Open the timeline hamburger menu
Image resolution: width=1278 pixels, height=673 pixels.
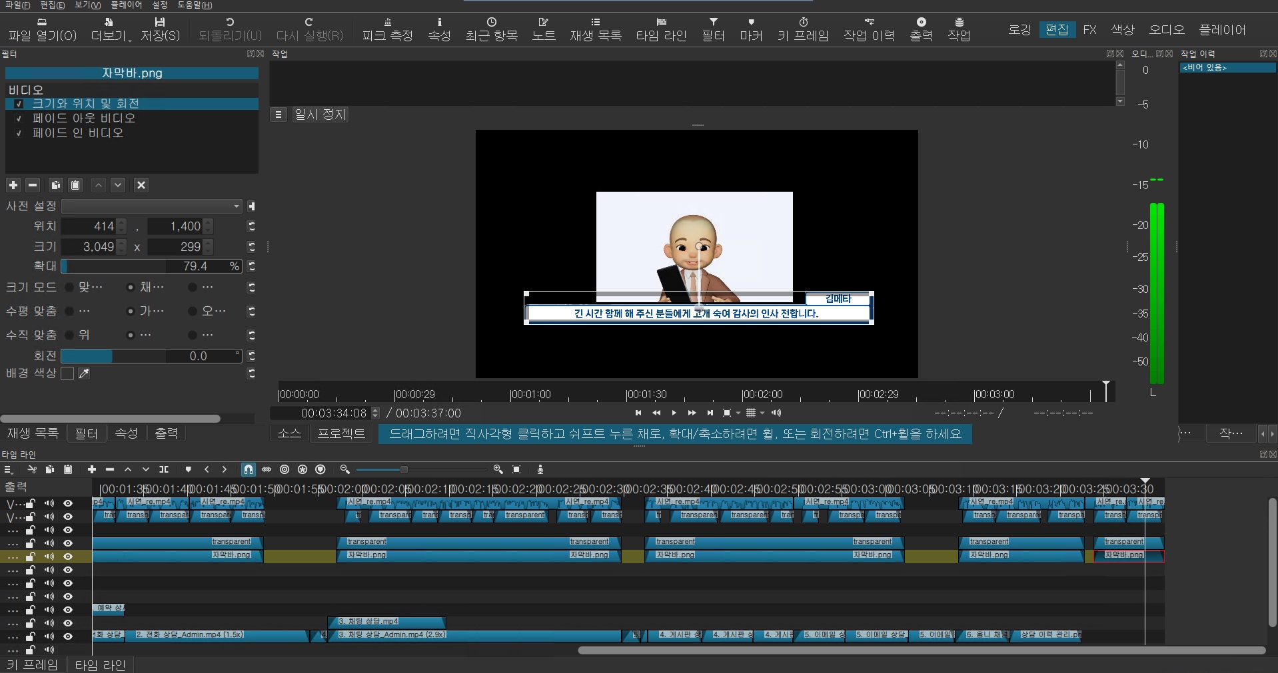[x=8, y=470]
